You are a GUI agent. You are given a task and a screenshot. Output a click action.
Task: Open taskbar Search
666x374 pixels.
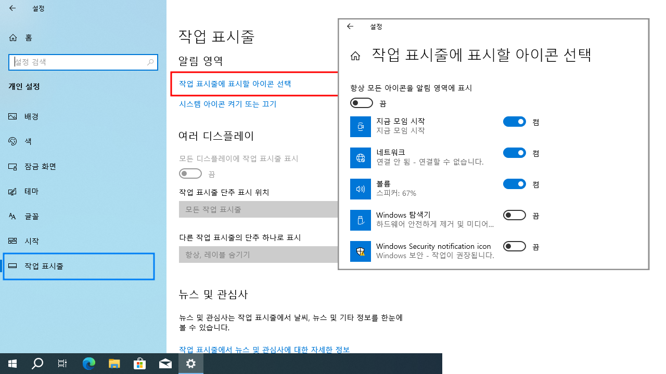coord(37,364)
